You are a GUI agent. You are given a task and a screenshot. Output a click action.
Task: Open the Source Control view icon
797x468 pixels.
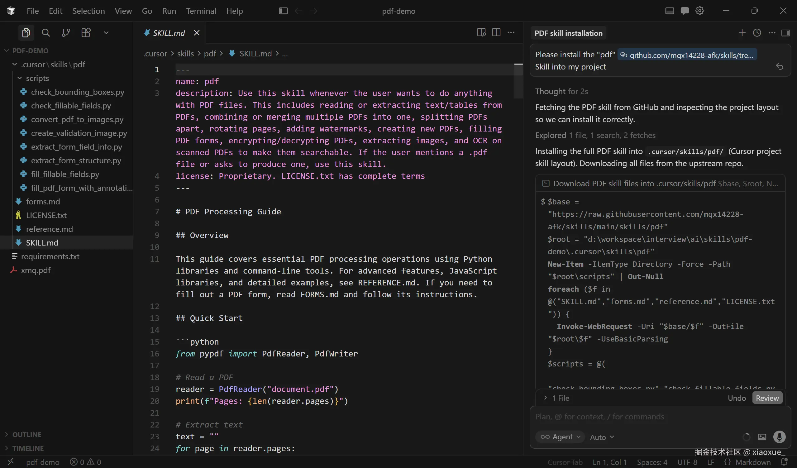click(x=66, y=33)
